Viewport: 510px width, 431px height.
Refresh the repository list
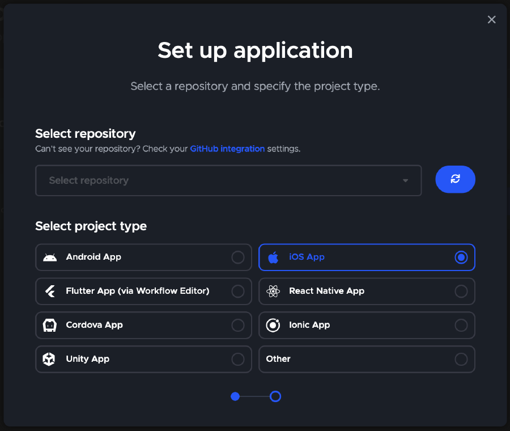coord(455,179)
